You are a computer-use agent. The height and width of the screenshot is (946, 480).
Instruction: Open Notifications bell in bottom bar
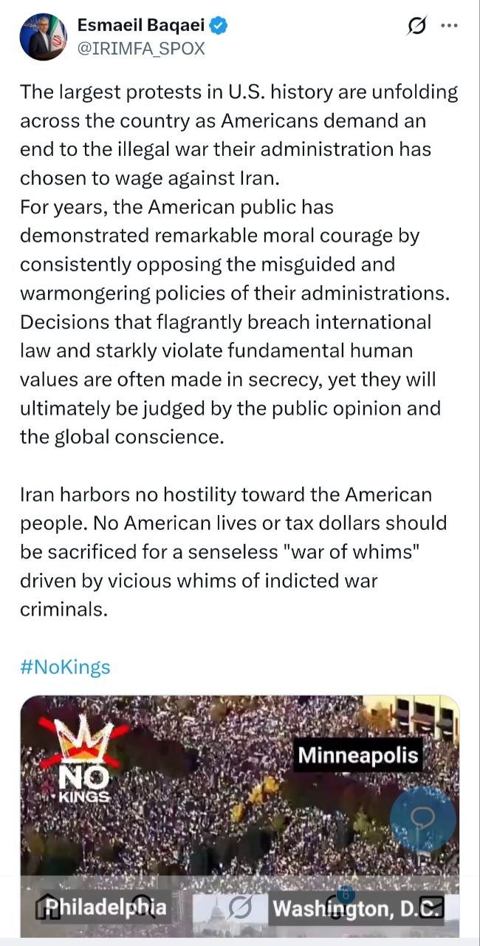(x=337, y=907)
